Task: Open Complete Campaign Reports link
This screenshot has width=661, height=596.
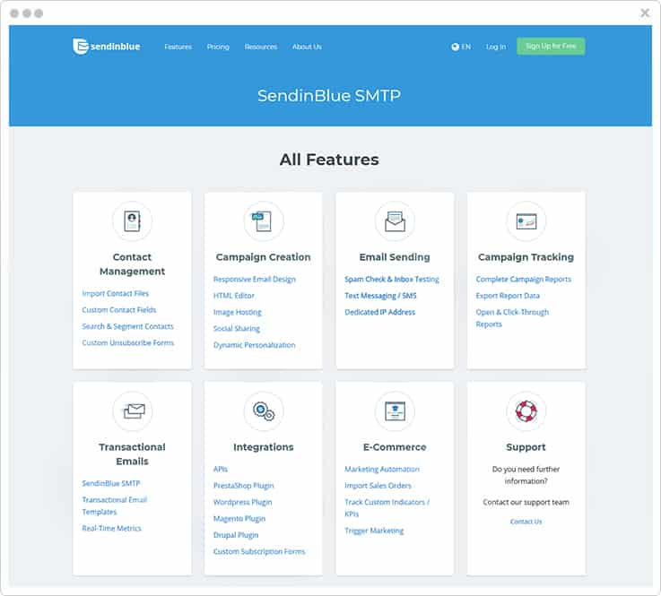Action: 524,280
